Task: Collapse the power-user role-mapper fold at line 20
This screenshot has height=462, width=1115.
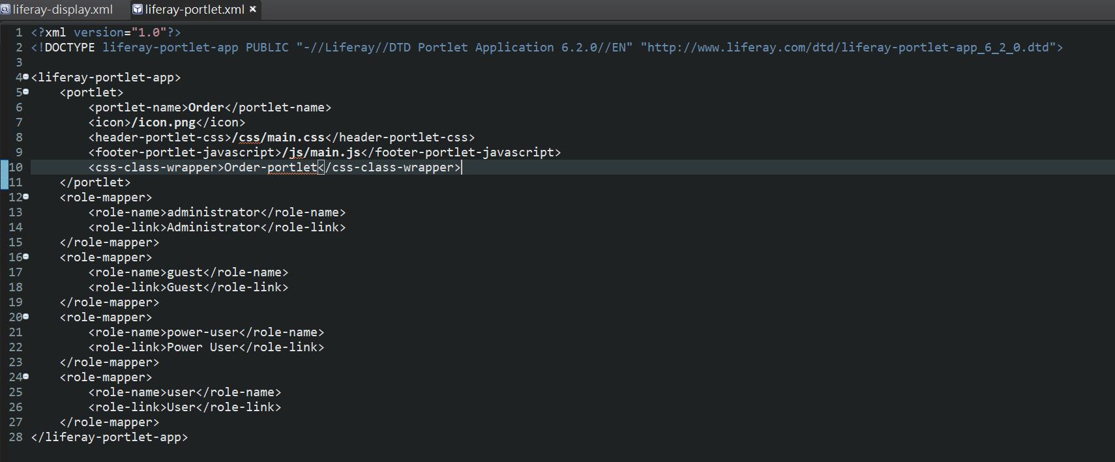Action: point(26,317)
